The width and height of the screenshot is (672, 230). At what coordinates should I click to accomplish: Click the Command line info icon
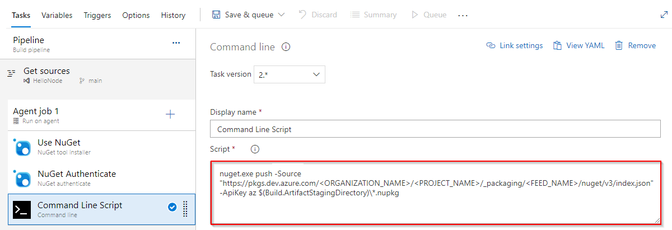pyautogui.click(x=286, y=47)
